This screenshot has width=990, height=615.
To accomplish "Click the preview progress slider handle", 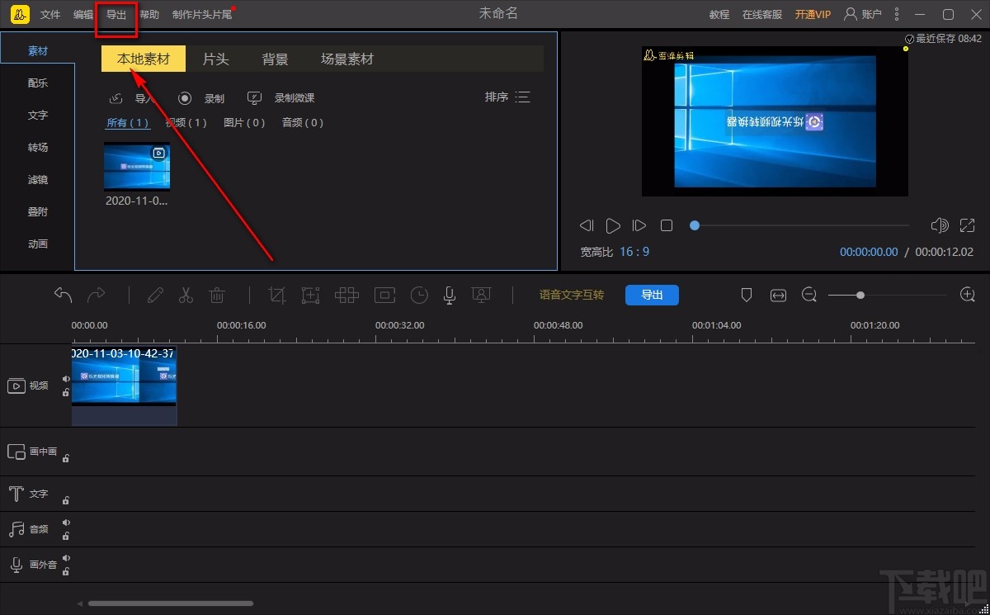I will click(695, 225).
